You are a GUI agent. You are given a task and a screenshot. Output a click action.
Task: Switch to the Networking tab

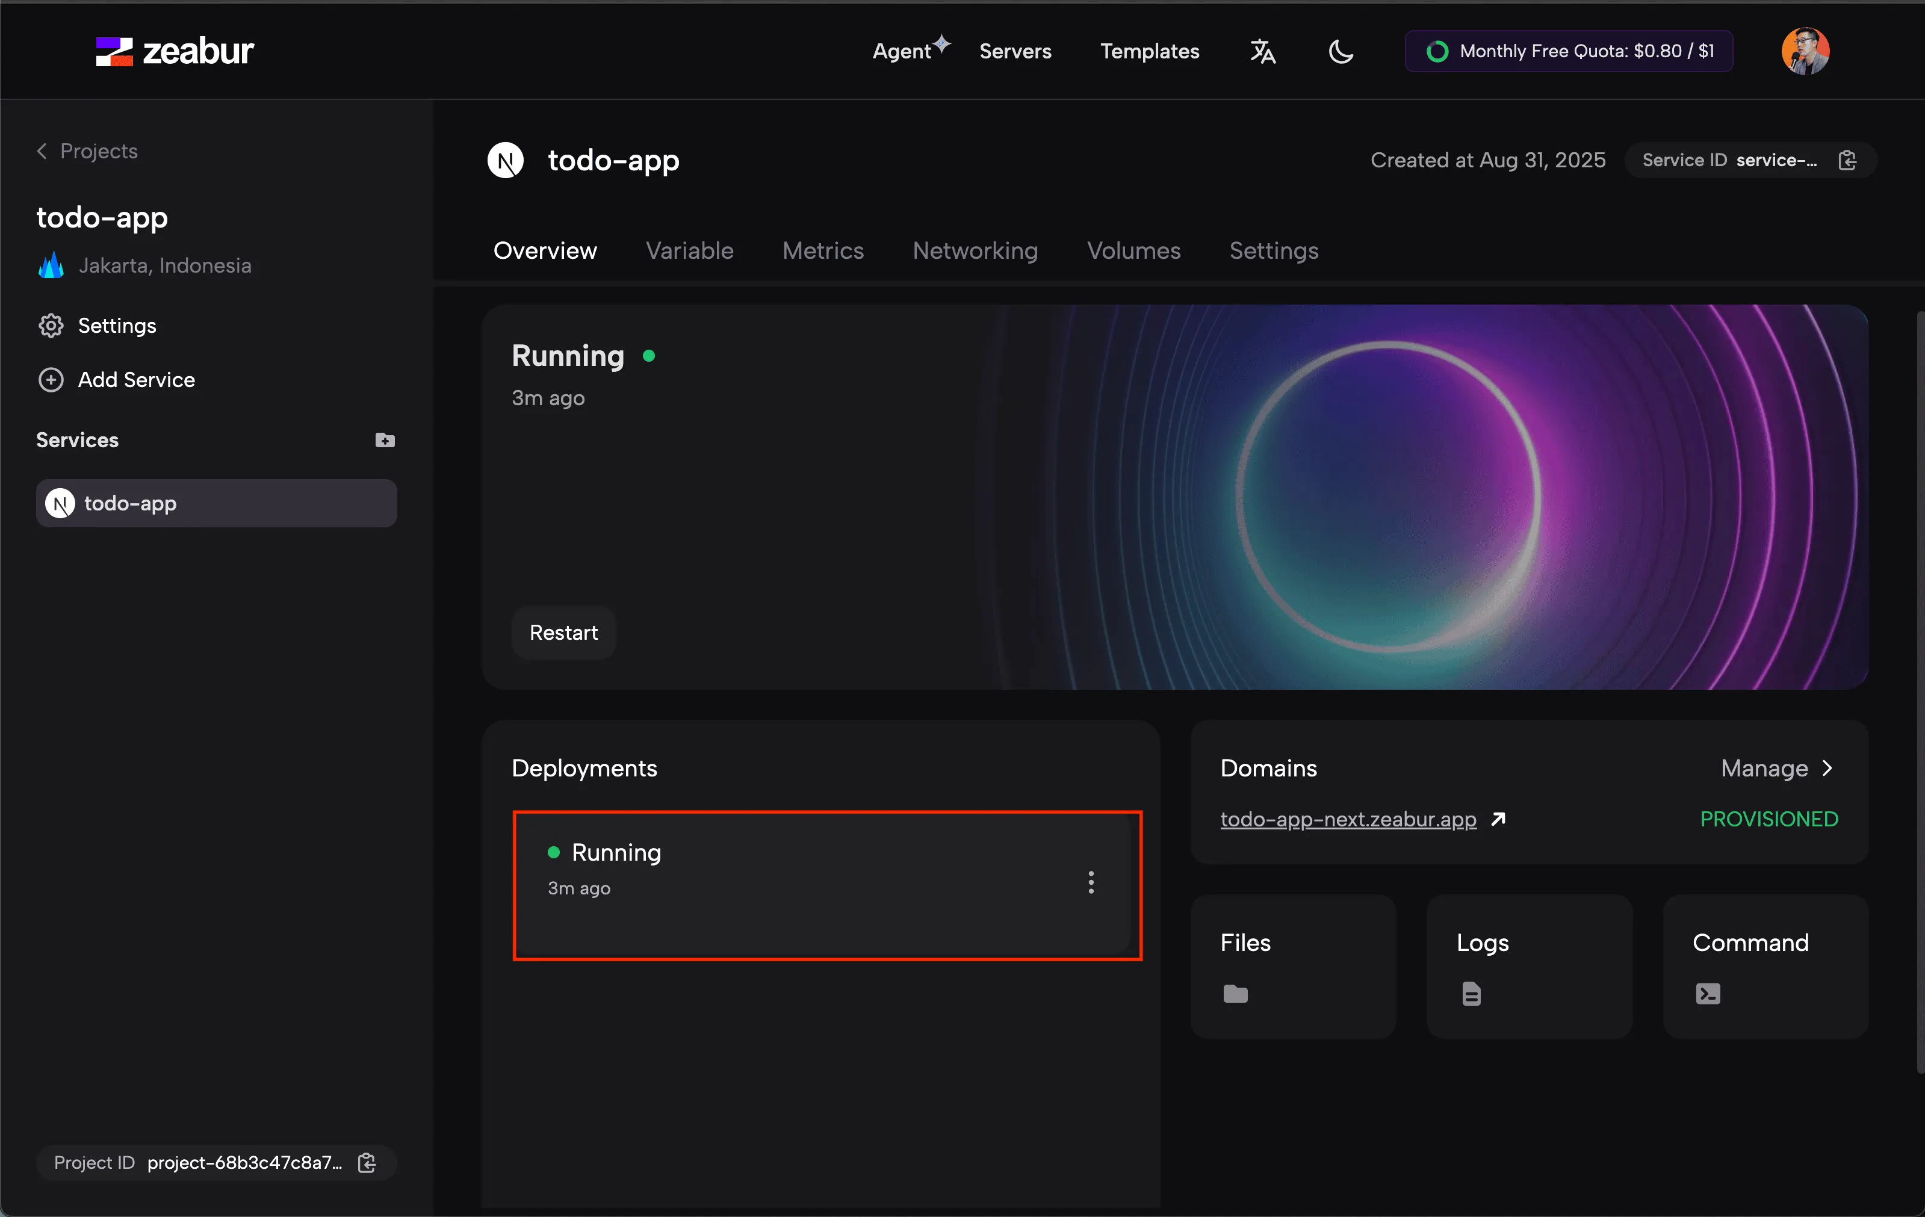[x=975, y=251]
